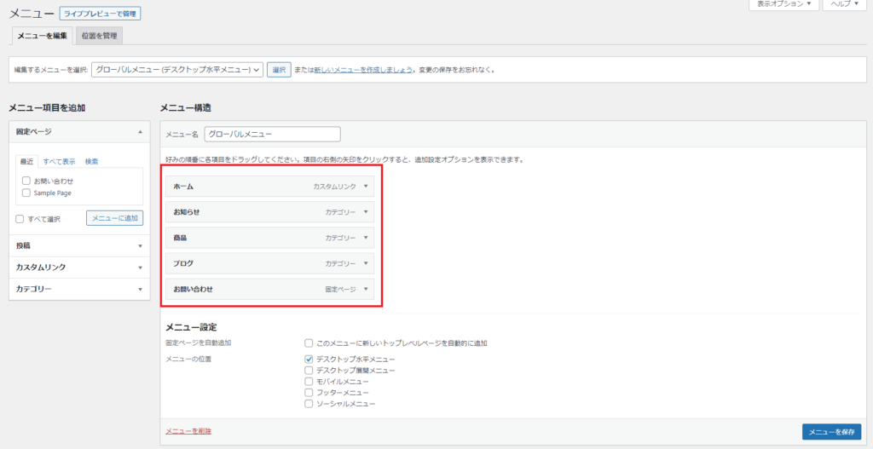Switch to 位置を管理 tab
873x449 pixels.
click(x=99, y=36)
